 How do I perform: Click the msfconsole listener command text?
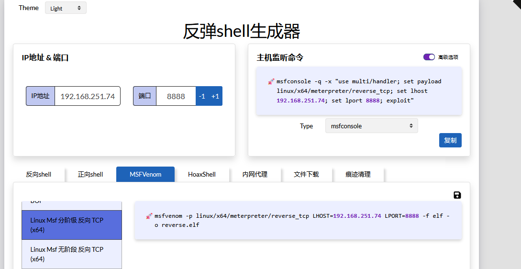click(x=359, y=91)
